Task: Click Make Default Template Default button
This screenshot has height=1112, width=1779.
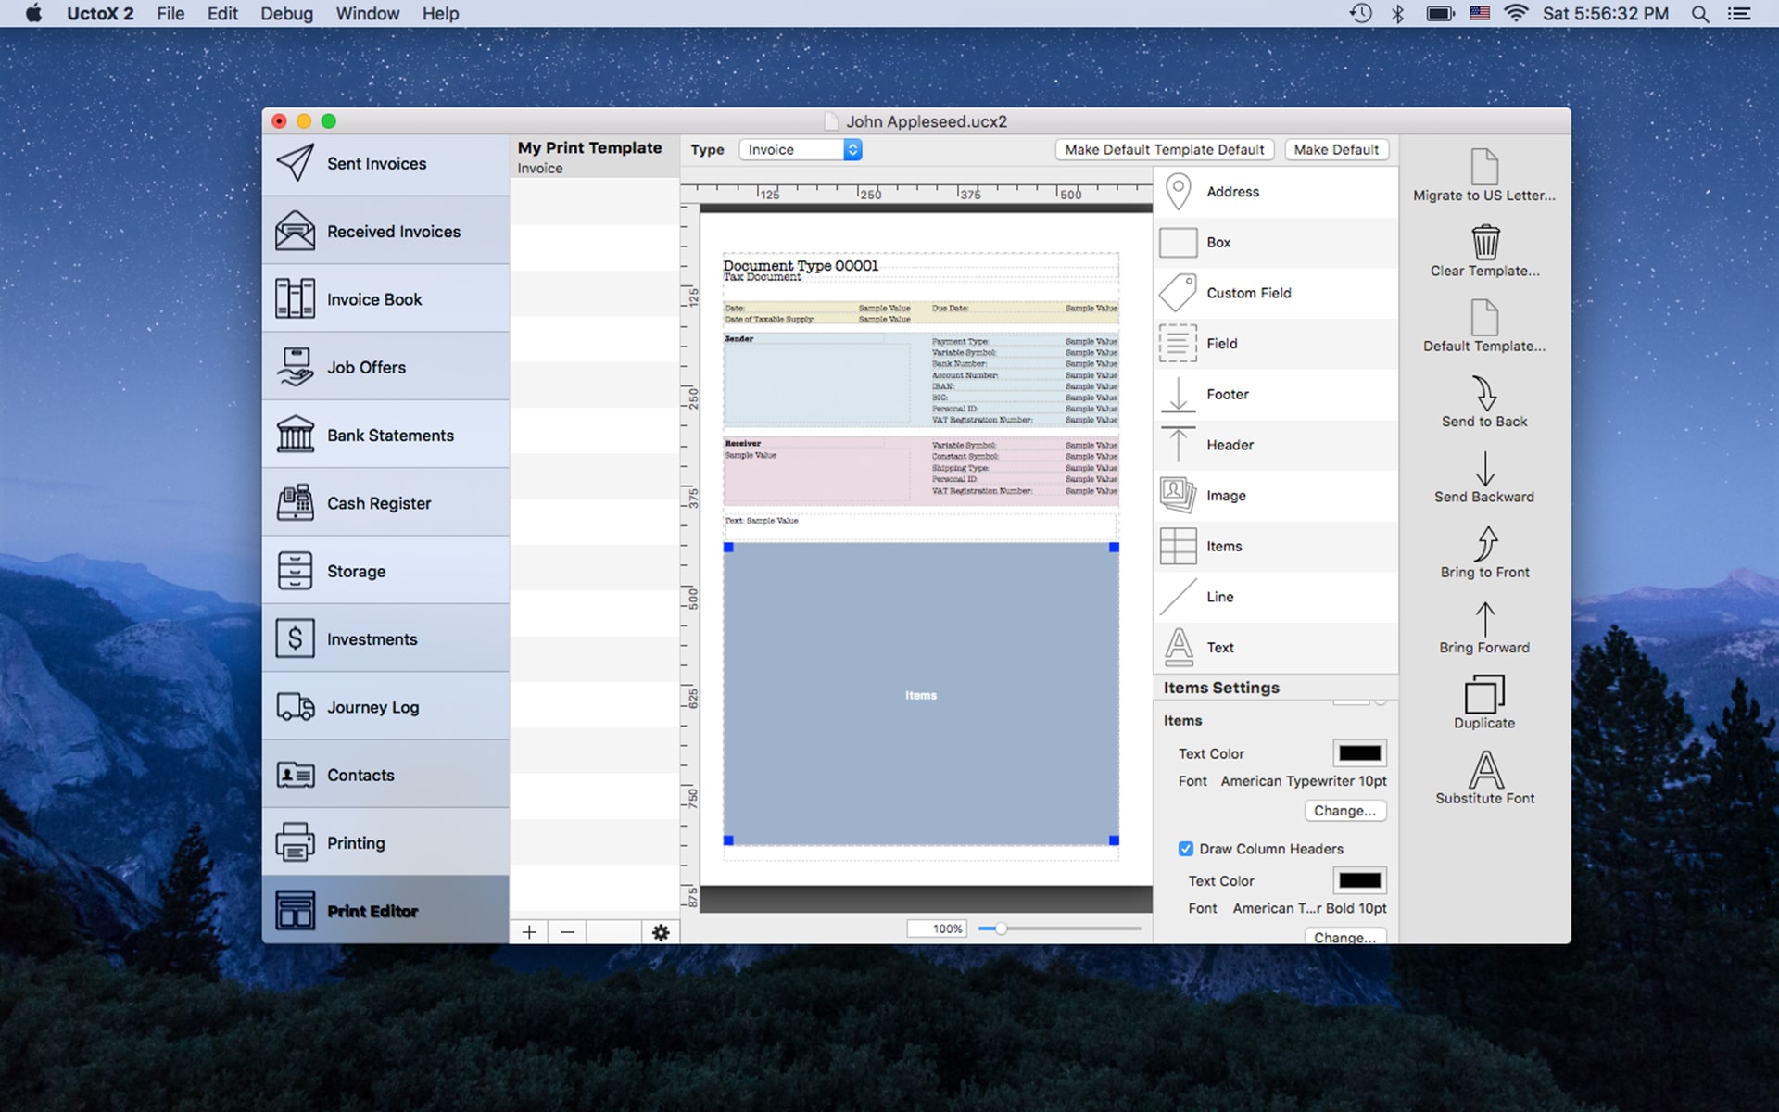Action: point(1164,149)
